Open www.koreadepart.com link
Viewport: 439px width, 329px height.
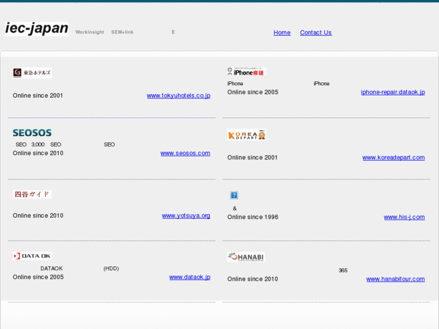[x=394, y=158]
